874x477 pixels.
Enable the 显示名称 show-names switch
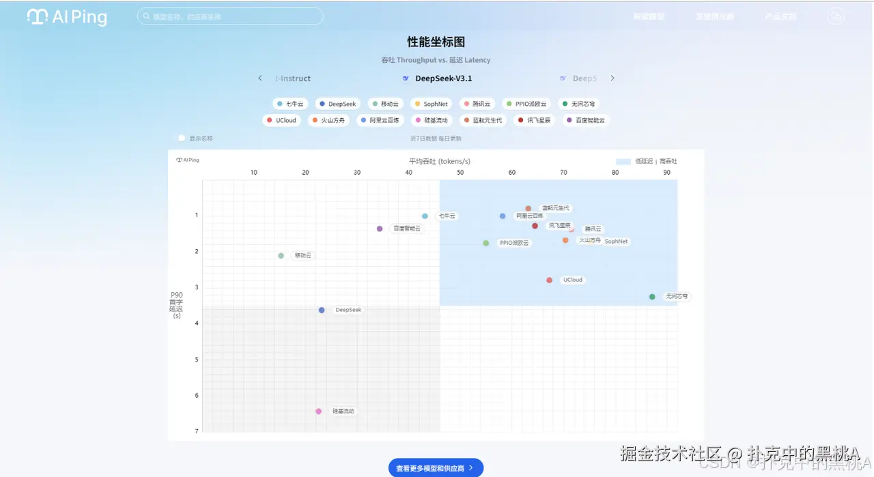[182, 138]
